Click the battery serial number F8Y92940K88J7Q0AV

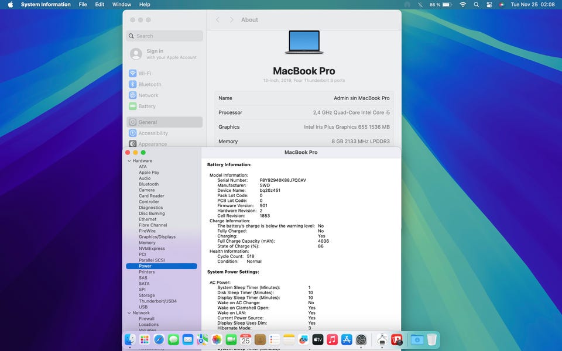[283, 180]
